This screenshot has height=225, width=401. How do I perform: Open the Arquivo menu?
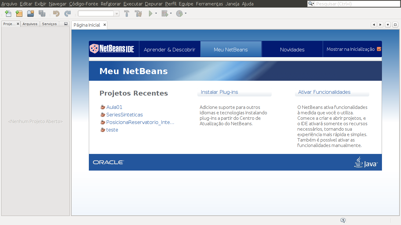tap(9, 4)
